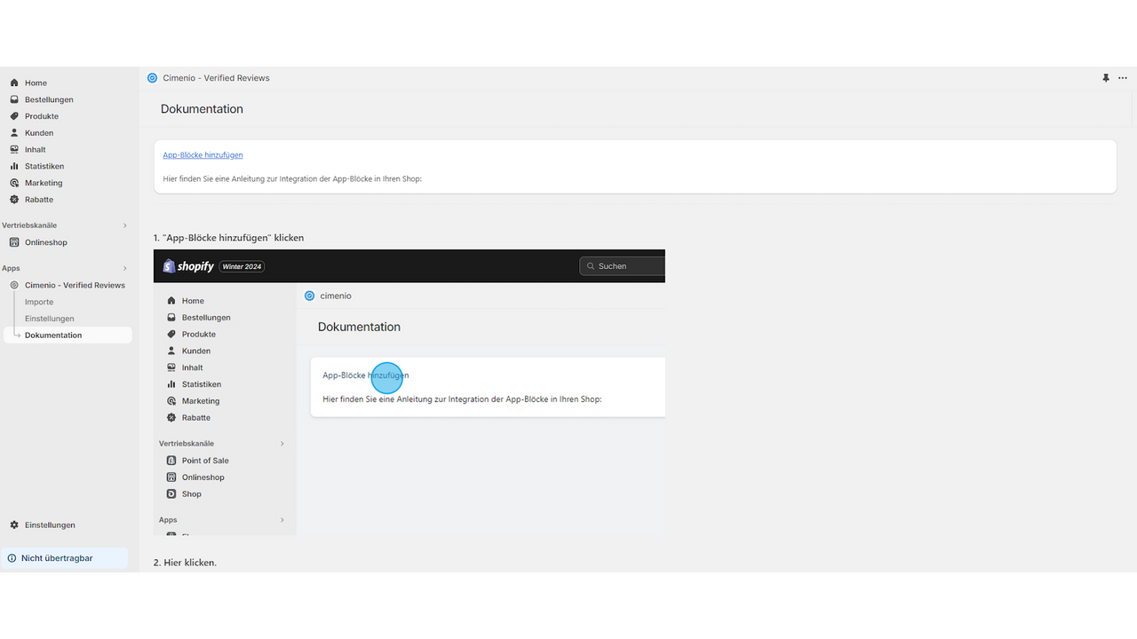Go to Home in the Shopify sidebar
The height and width of the screenshot is (639, 1137).
(x=36, y=83)
